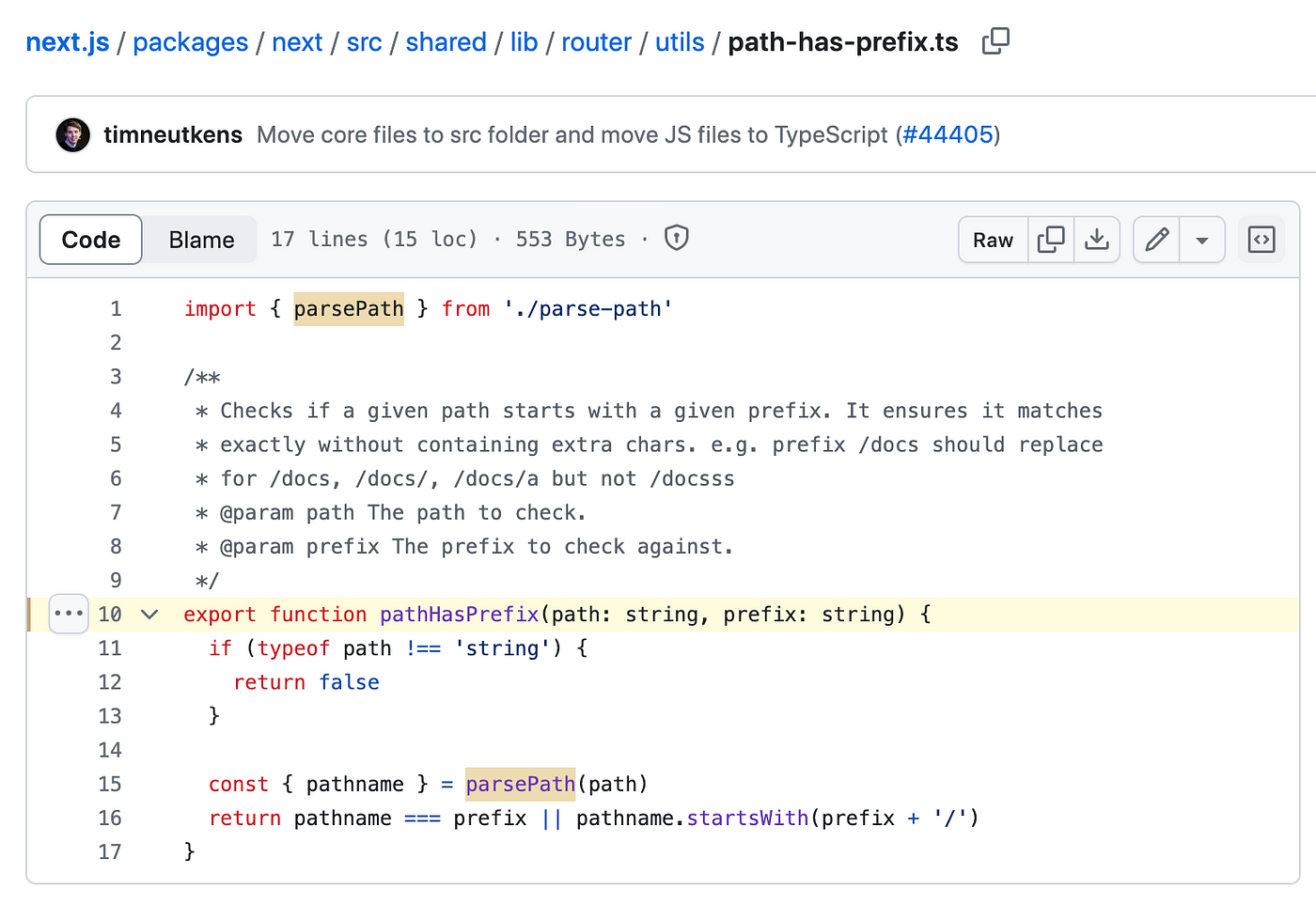Switch to the Code tab
The width and height of the screenshot is (1316, 905).
tap(91, 240)
